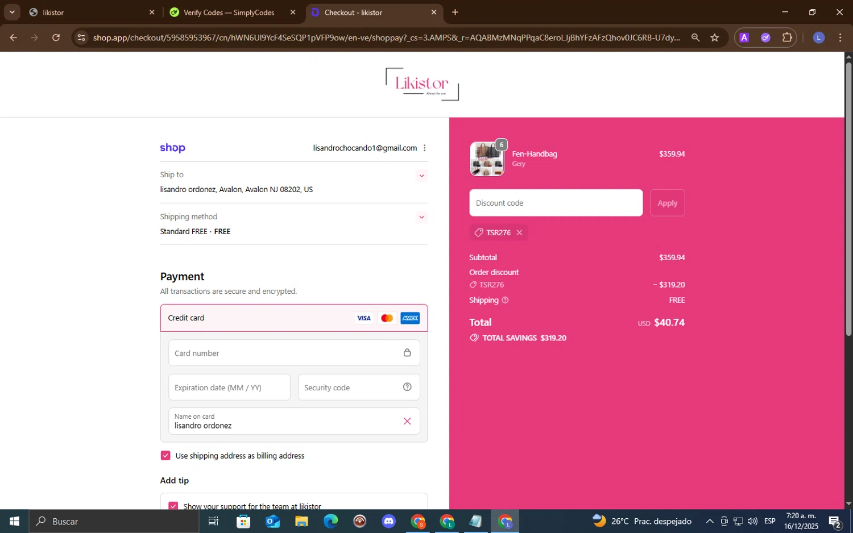Viewport: 853px width, 533px height.
Task: Open the Chrome profile avatar L
Action: 818,38
